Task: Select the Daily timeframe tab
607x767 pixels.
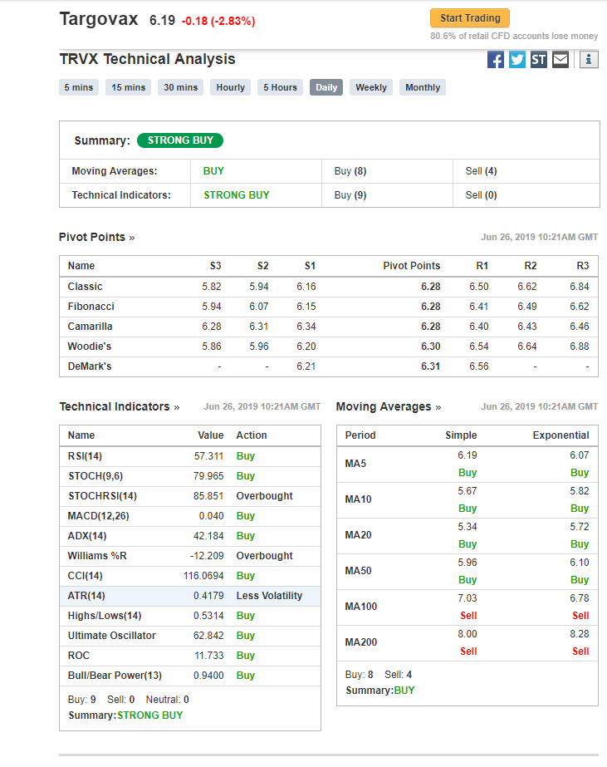Action: [x=326, y=87]
